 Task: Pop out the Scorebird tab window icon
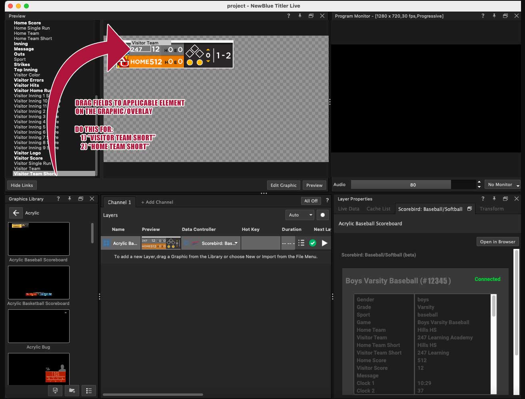click(469, 209)
